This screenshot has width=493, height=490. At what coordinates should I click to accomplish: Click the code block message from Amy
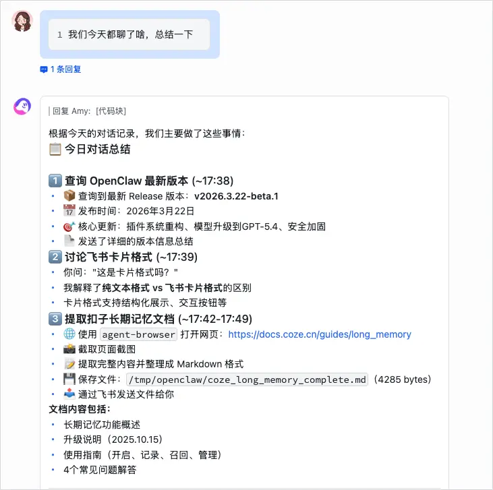[129, 34]
